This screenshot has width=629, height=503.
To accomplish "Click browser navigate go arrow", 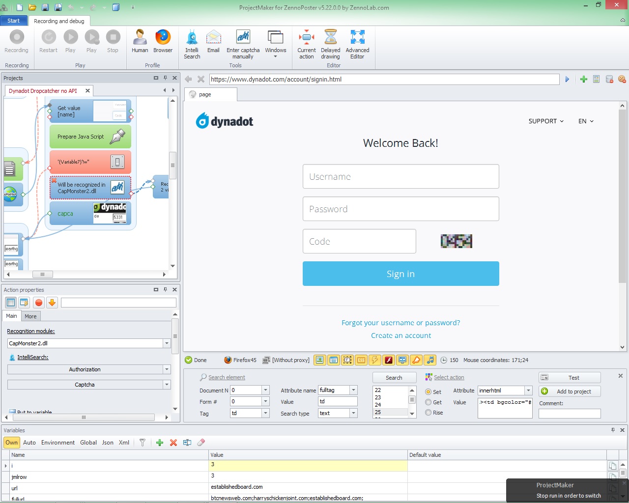I will click(567, 79).
